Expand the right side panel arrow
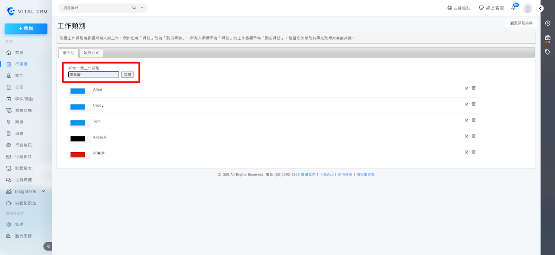555x255 pixels. [x=540, y=8]
